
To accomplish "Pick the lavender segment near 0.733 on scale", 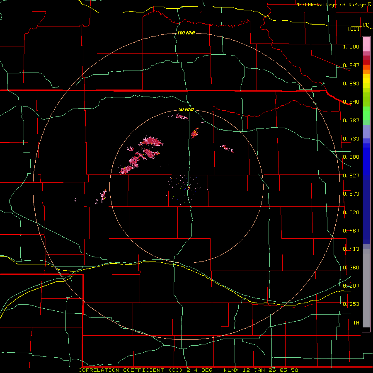I will (x=366, y=131).
